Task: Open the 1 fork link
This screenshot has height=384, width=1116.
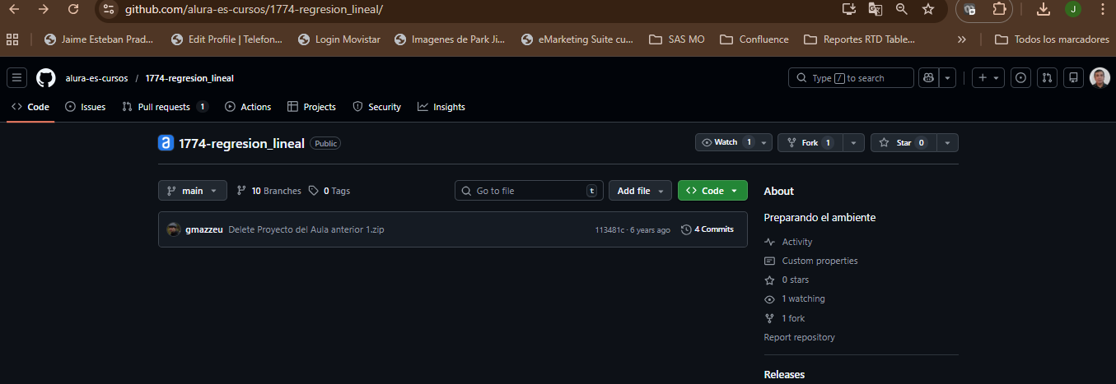Action: coord(785,318)
